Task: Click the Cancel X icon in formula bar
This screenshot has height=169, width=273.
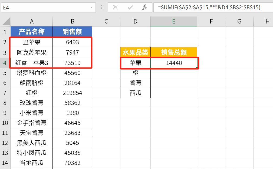Action: pos(115,8)
